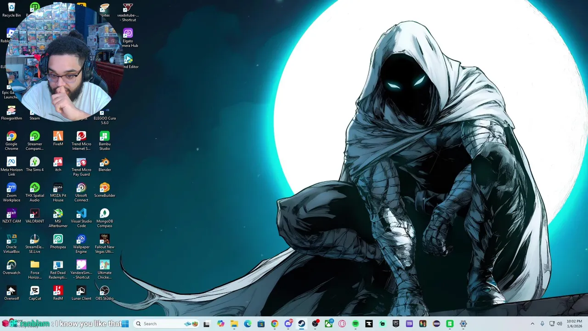Open File Explorer from the taskbar
588x331 pixels.
234,324
